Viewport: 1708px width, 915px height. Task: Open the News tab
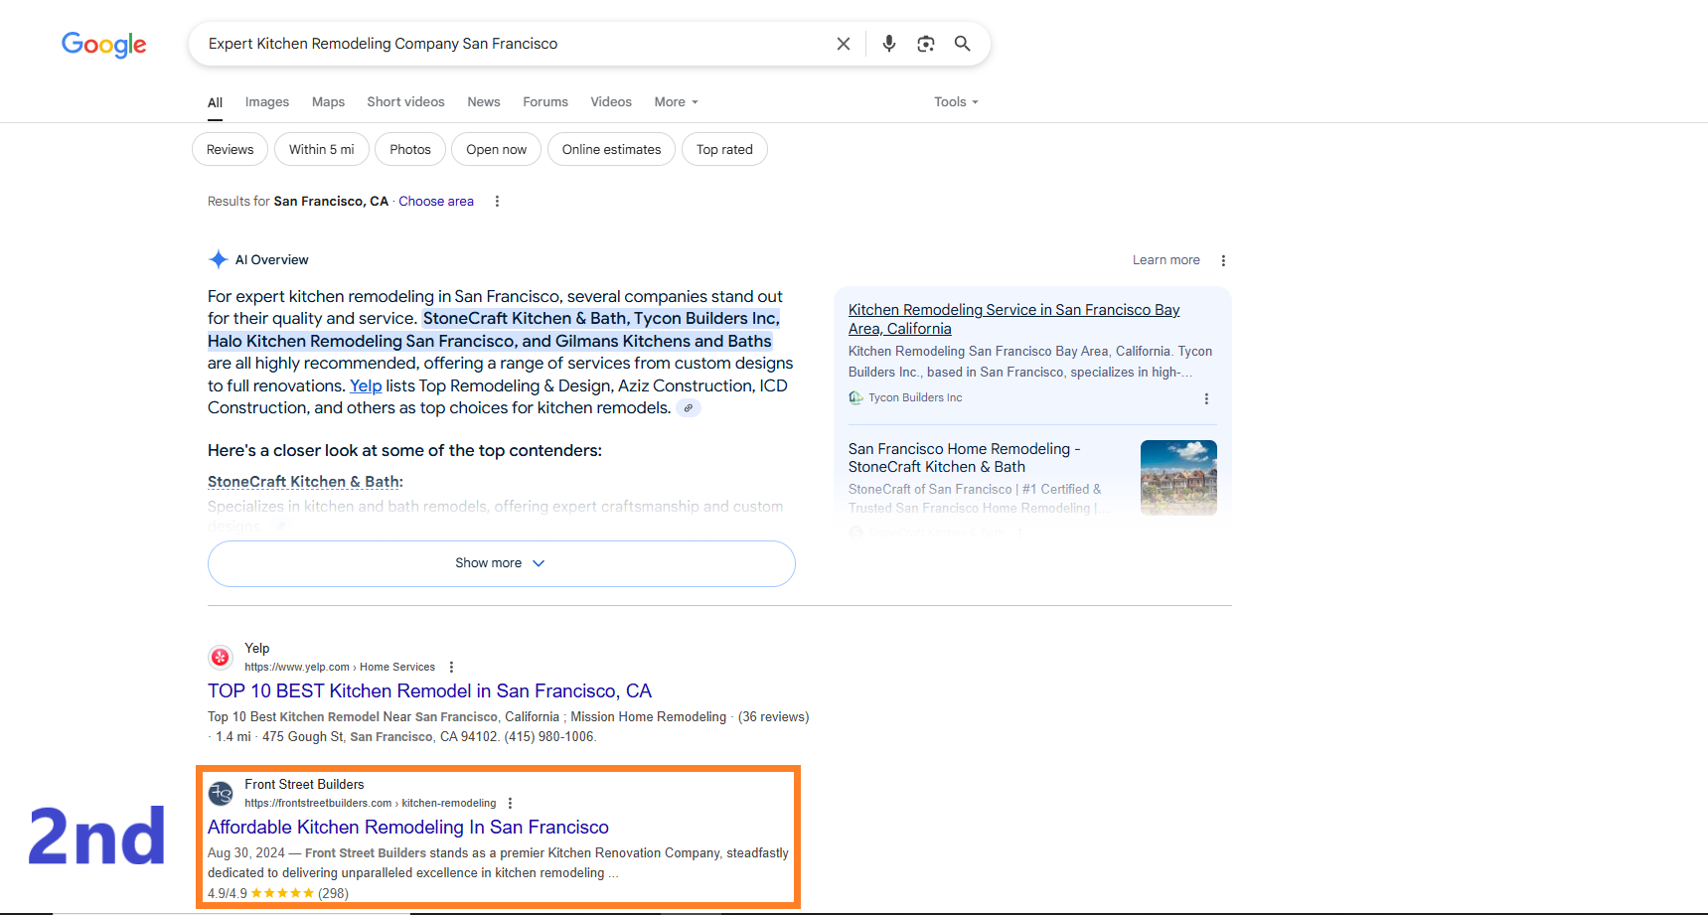click(x=484, y=102)
